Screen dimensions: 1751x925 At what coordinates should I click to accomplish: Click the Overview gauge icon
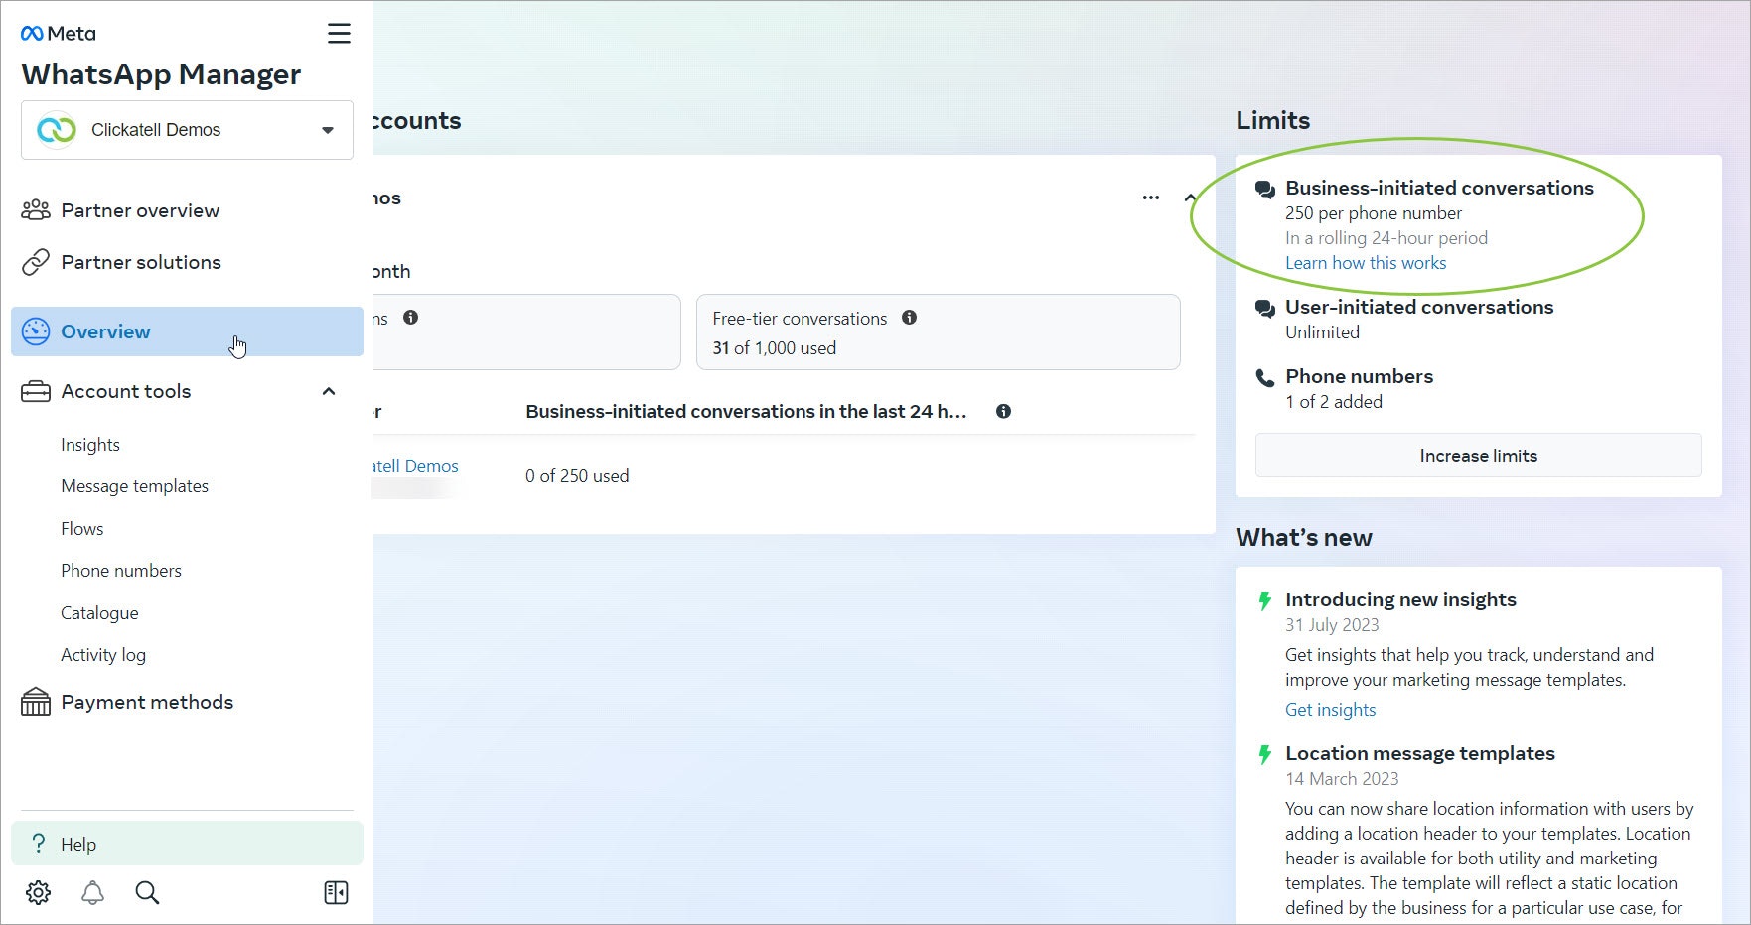(x=36, y=331)
